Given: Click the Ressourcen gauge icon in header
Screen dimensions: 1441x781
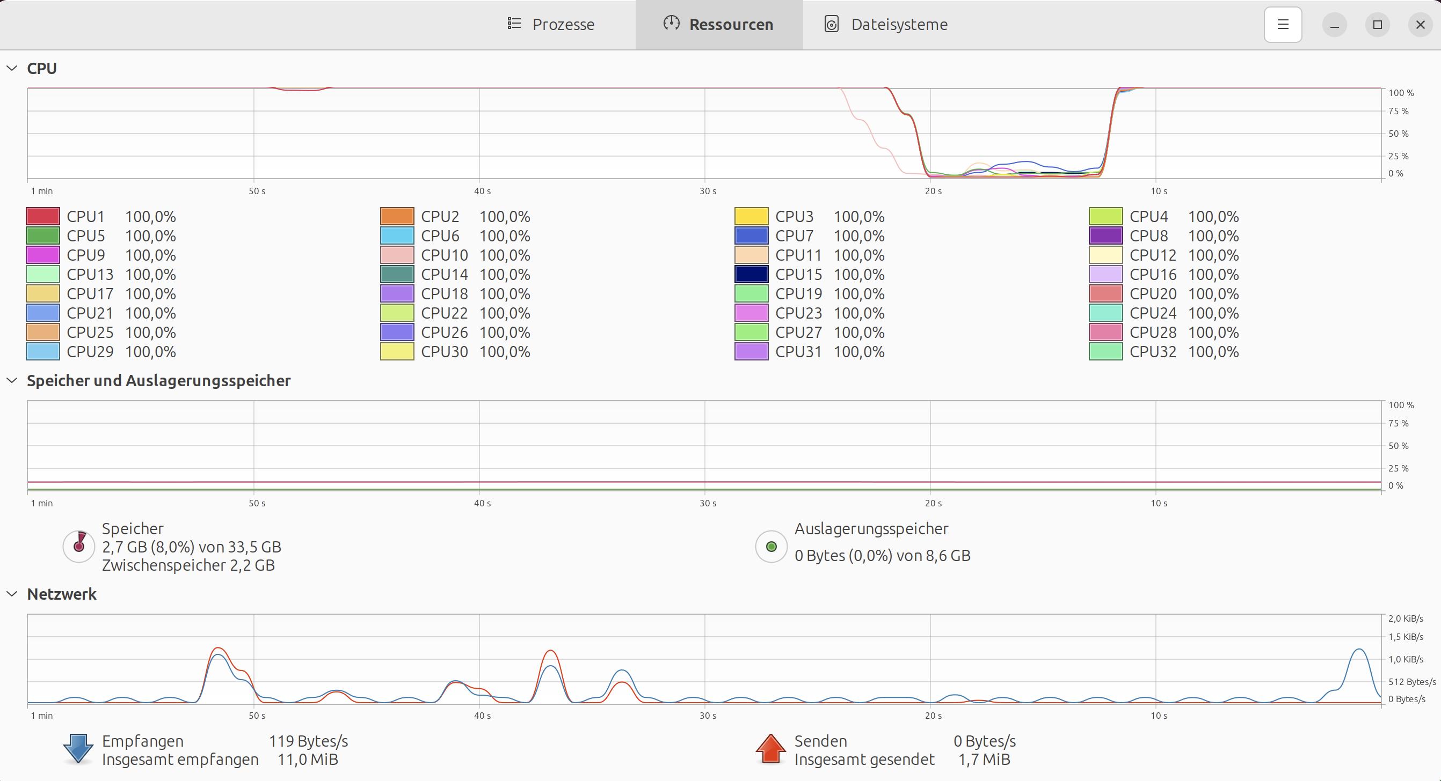Looking at the screenshot, I should pos(671,24).
